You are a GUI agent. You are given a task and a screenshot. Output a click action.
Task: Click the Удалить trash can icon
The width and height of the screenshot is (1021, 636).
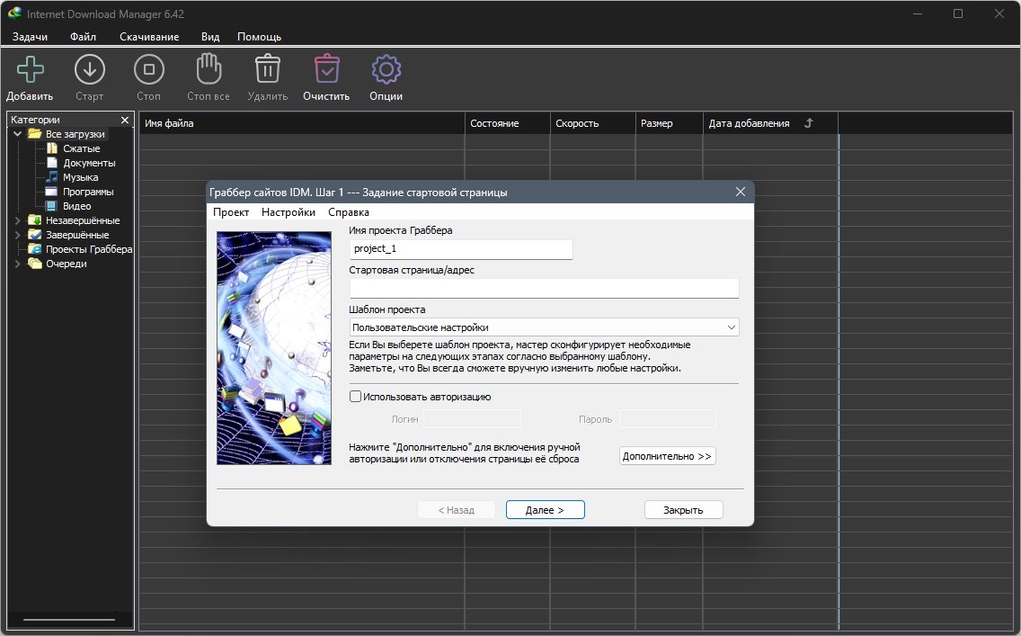268,69
